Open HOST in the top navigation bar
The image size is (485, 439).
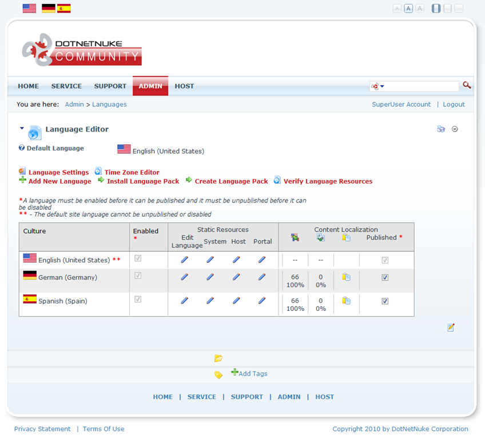point(184,86)
